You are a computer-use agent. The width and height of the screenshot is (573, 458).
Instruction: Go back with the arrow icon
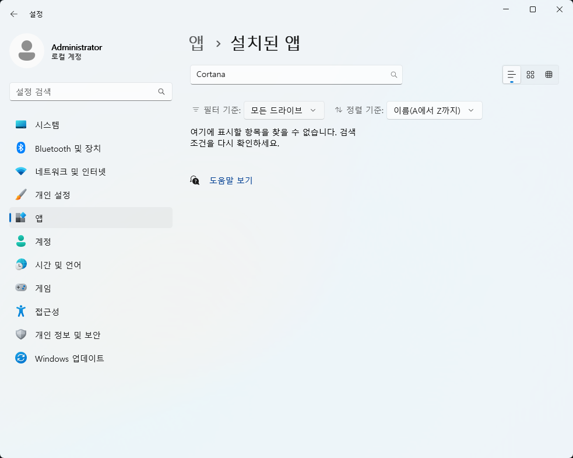(x=14, y=14)
